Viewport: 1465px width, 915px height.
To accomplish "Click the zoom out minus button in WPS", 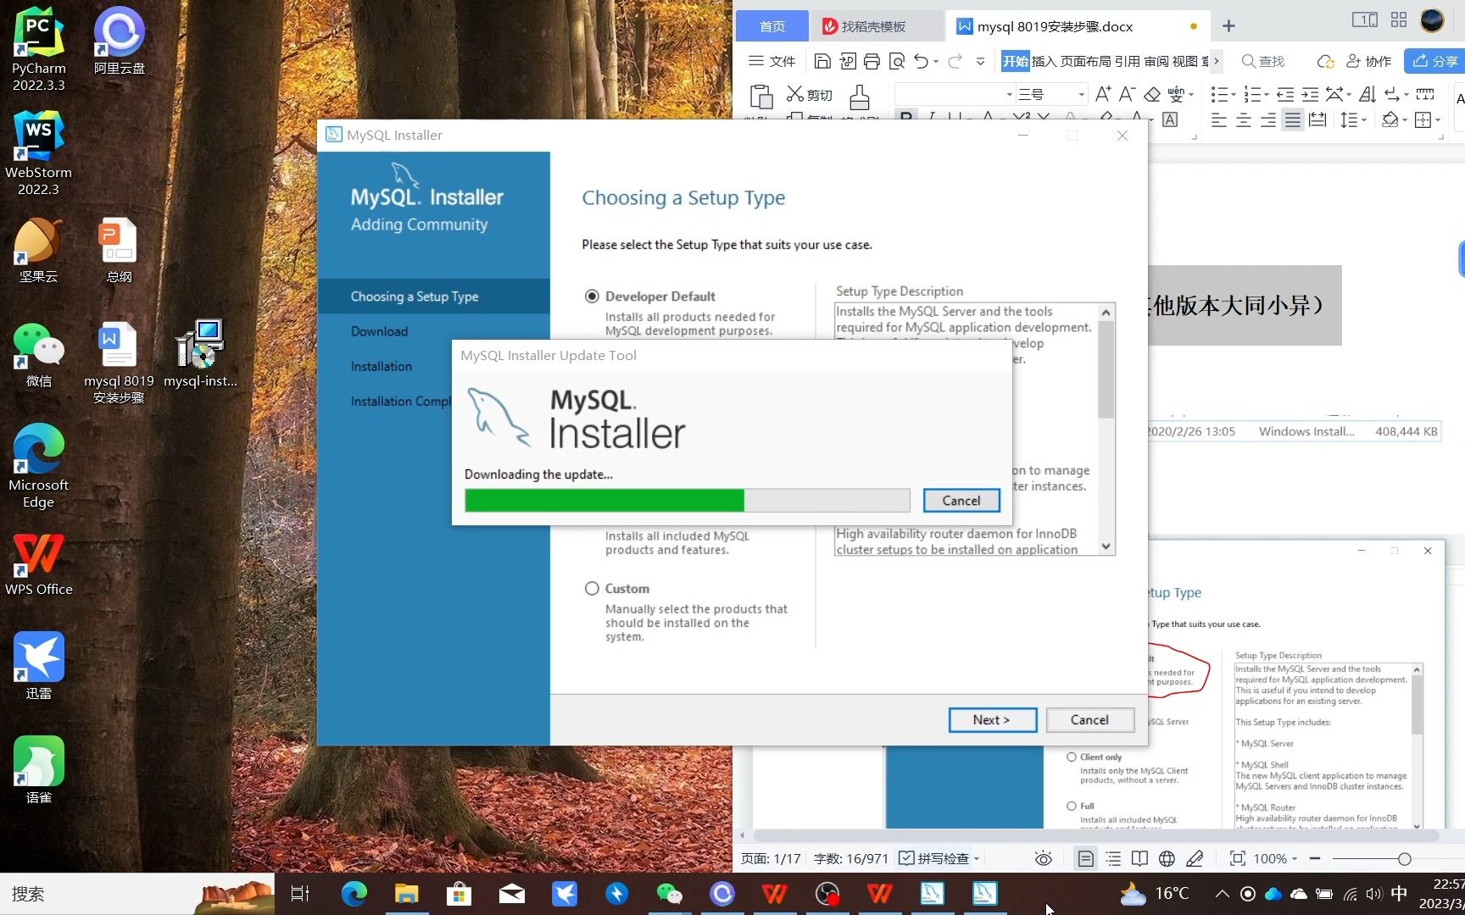I will click(1315, 859).
